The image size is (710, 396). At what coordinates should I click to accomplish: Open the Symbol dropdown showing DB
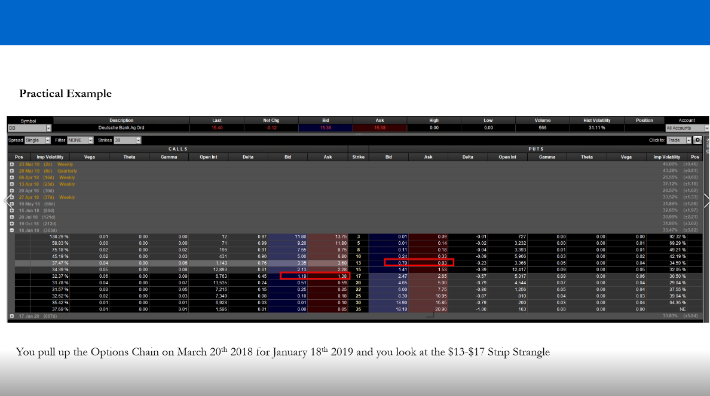pos(48,128)
